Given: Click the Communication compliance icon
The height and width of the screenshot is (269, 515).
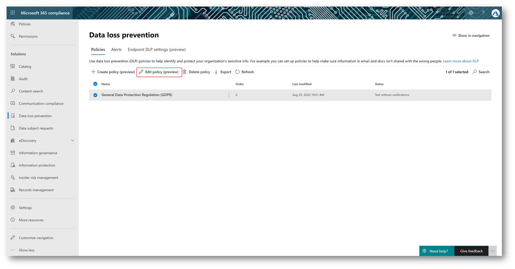Looking at the screenshot, I should click(x=13, y=103).
